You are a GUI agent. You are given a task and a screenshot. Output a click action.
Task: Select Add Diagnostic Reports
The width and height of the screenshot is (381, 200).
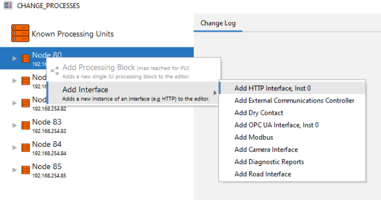(269, 162)
